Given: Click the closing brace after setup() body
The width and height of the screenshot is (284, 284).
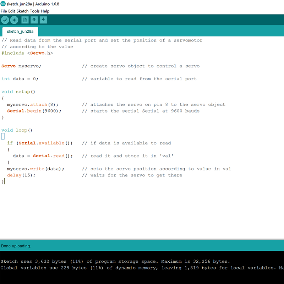Looking at the screenshot, I should [2, 118].
